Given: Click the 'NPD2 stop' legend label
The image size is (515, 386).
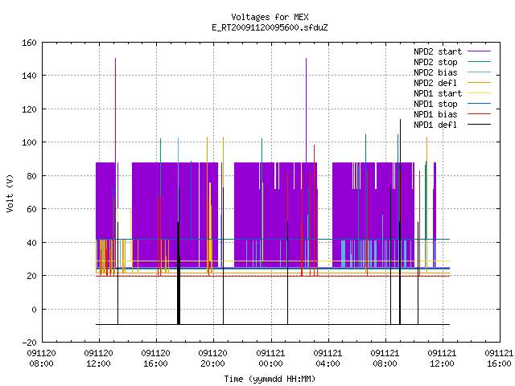Looking at the screenshot, I should point(435,62).
